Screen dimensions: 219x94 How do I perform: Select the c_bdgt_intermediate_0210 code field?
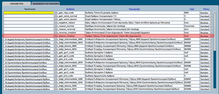70,82
